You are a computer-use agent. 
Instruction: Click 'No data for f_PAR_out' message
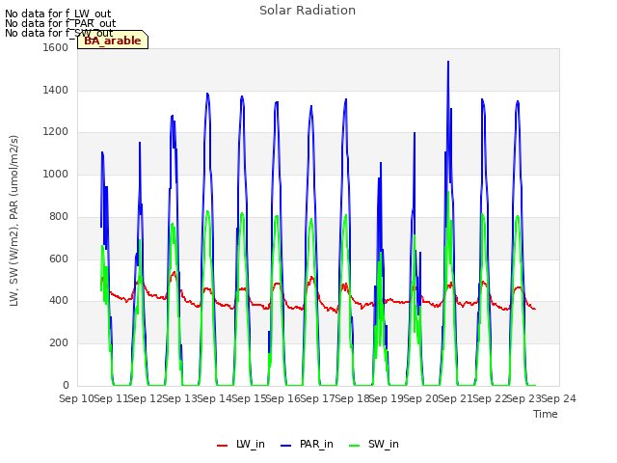click(x=61, y=23)
